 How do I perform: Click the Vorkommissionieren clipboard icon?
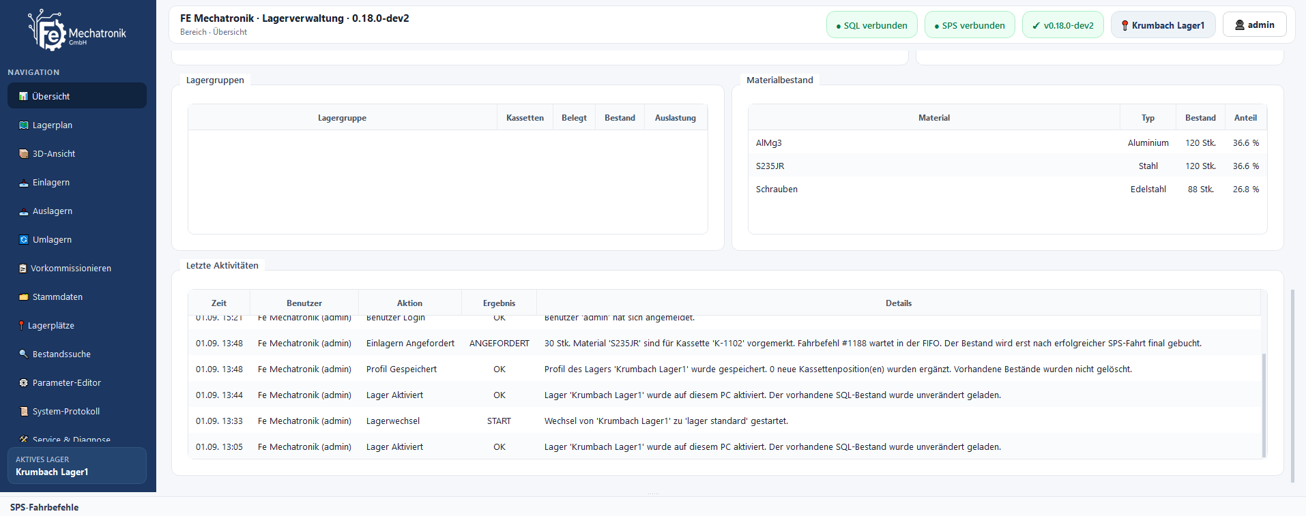[23, 269]
